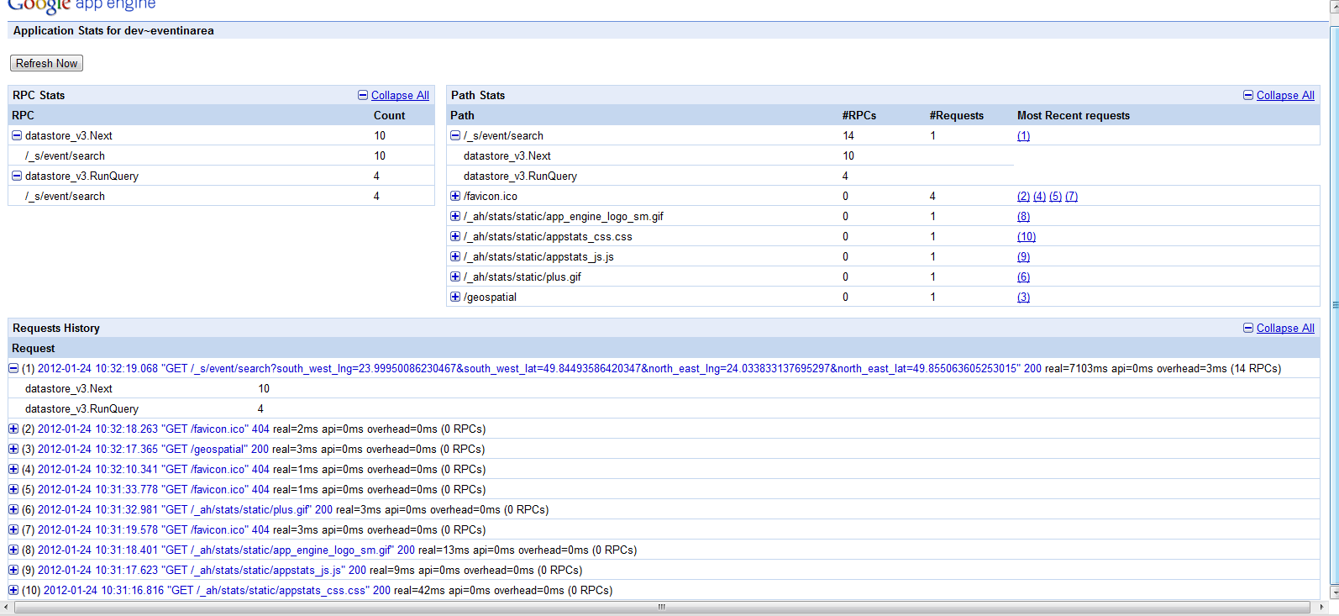Open recent request link (6)
Viewport: 1339px width, 616px height.
pos(1023,276)
